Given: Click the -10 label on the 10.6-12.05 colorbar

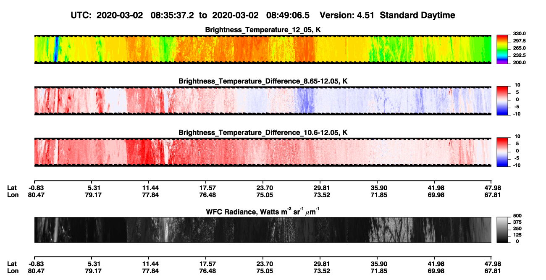Looking at the screenshot, I should (517, 165).
